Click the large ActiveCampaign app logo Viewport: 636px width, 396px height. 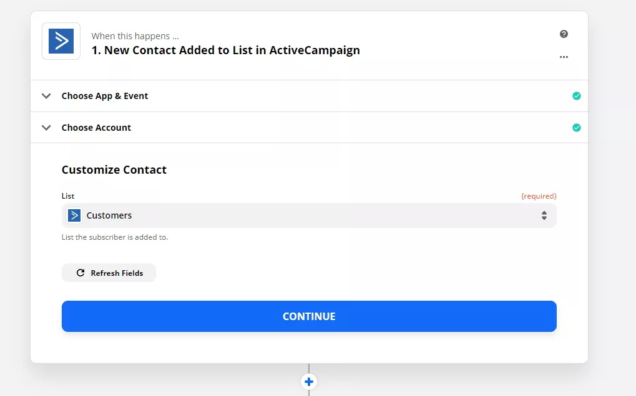point(61,41)
